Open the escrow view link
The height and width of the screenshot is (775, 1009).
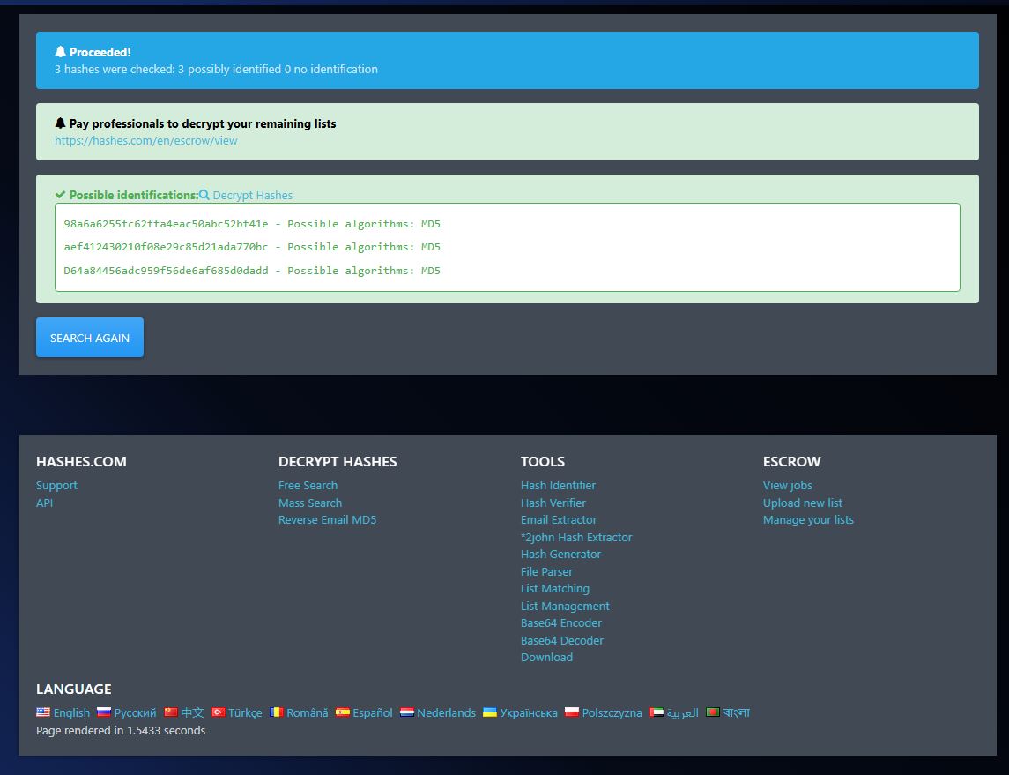[x=145, y=140]
